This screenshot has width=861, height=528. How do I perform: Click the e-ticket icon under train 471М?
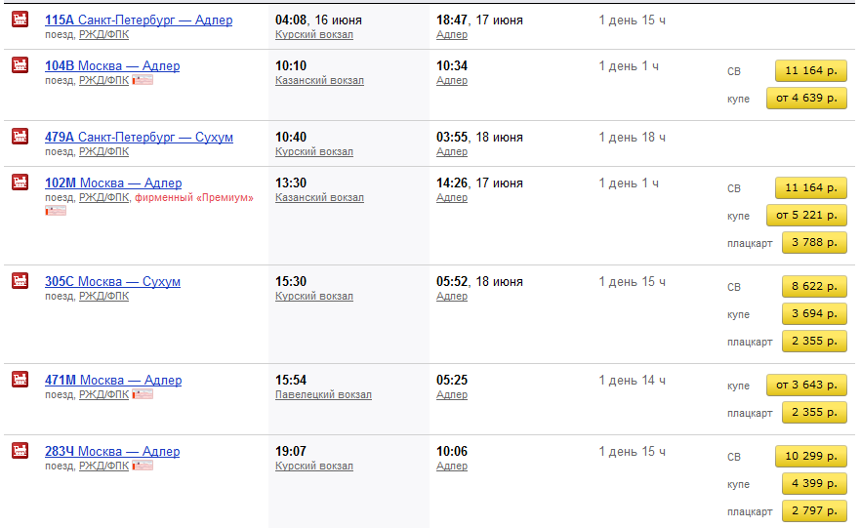143,394
